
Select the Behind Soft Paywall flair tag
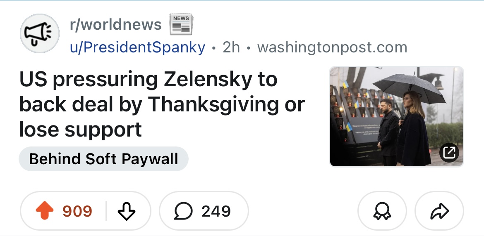[103, 159]
